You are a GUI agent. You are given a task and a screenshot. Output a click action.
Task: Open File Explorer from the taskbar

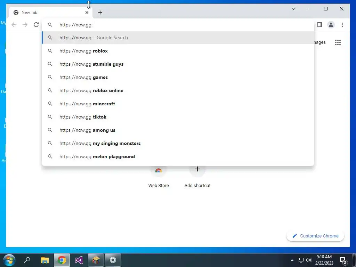[45, 260]
